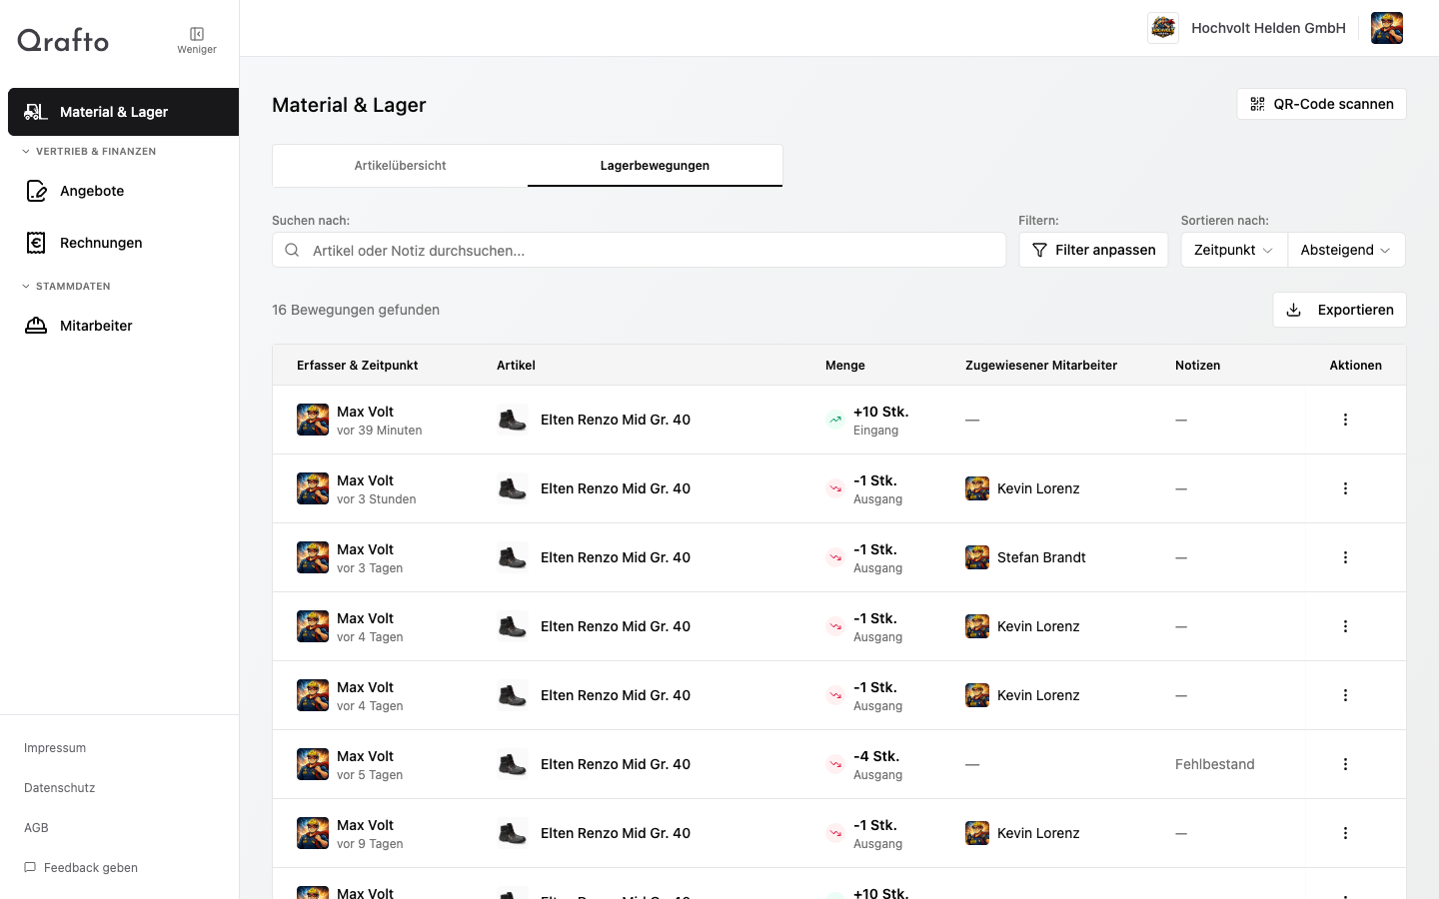Click the Feedback geben speech bubble icon
This screenshot has height=899, width=1439.
pos(30,867)
